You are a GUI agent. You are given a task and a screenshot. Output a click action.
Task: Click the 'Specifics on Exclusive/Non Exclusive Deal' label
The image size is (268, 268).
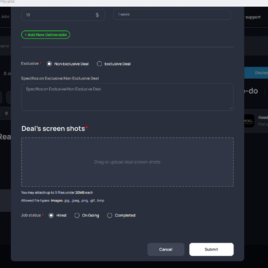(60, 78)
